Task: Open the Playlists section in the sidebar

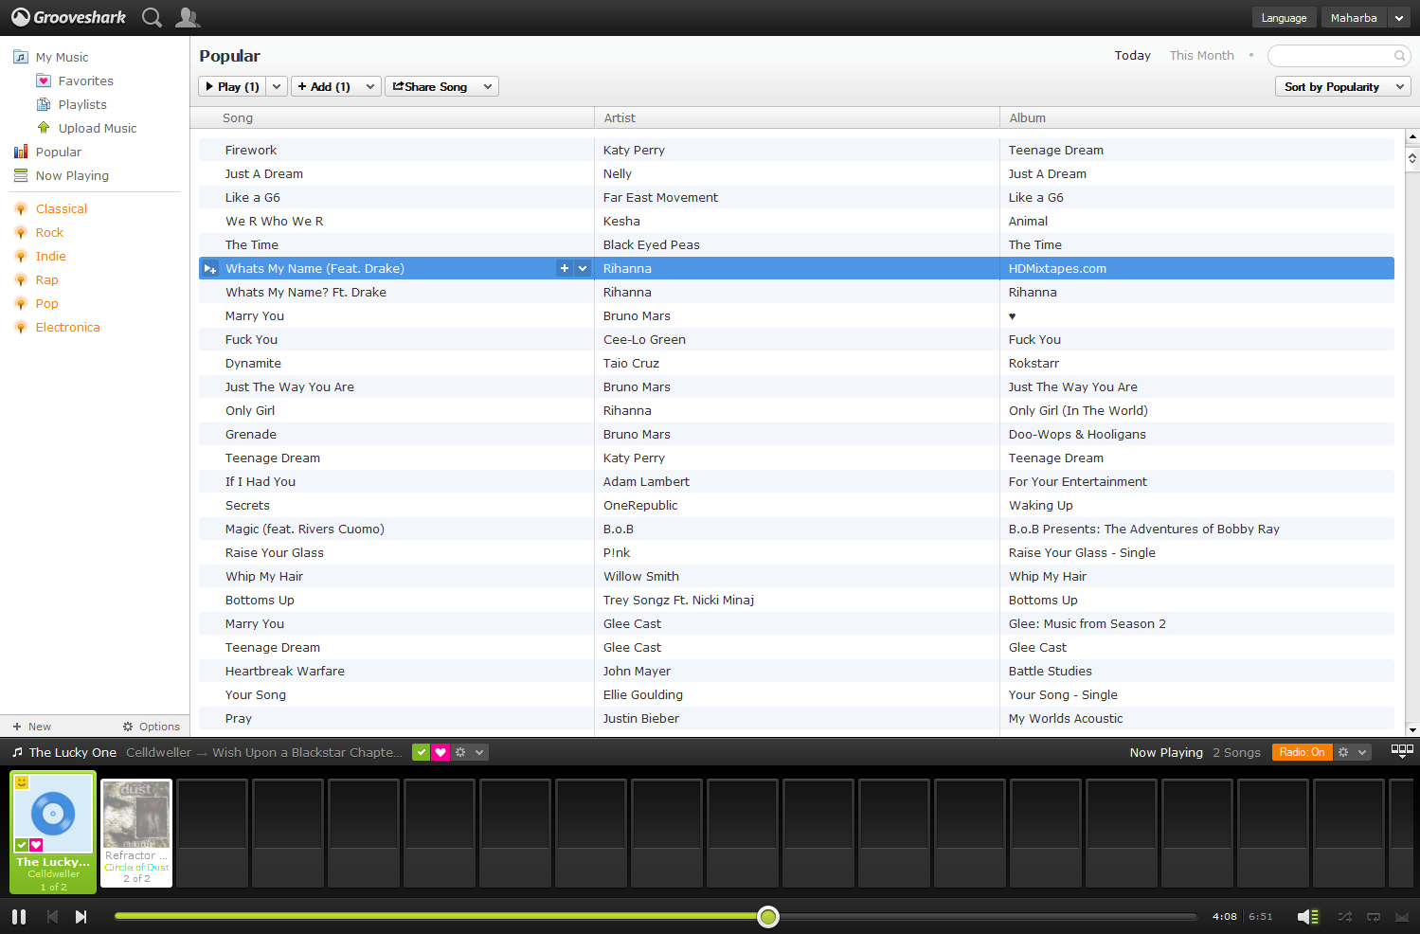Action: (x=81, y=104)
